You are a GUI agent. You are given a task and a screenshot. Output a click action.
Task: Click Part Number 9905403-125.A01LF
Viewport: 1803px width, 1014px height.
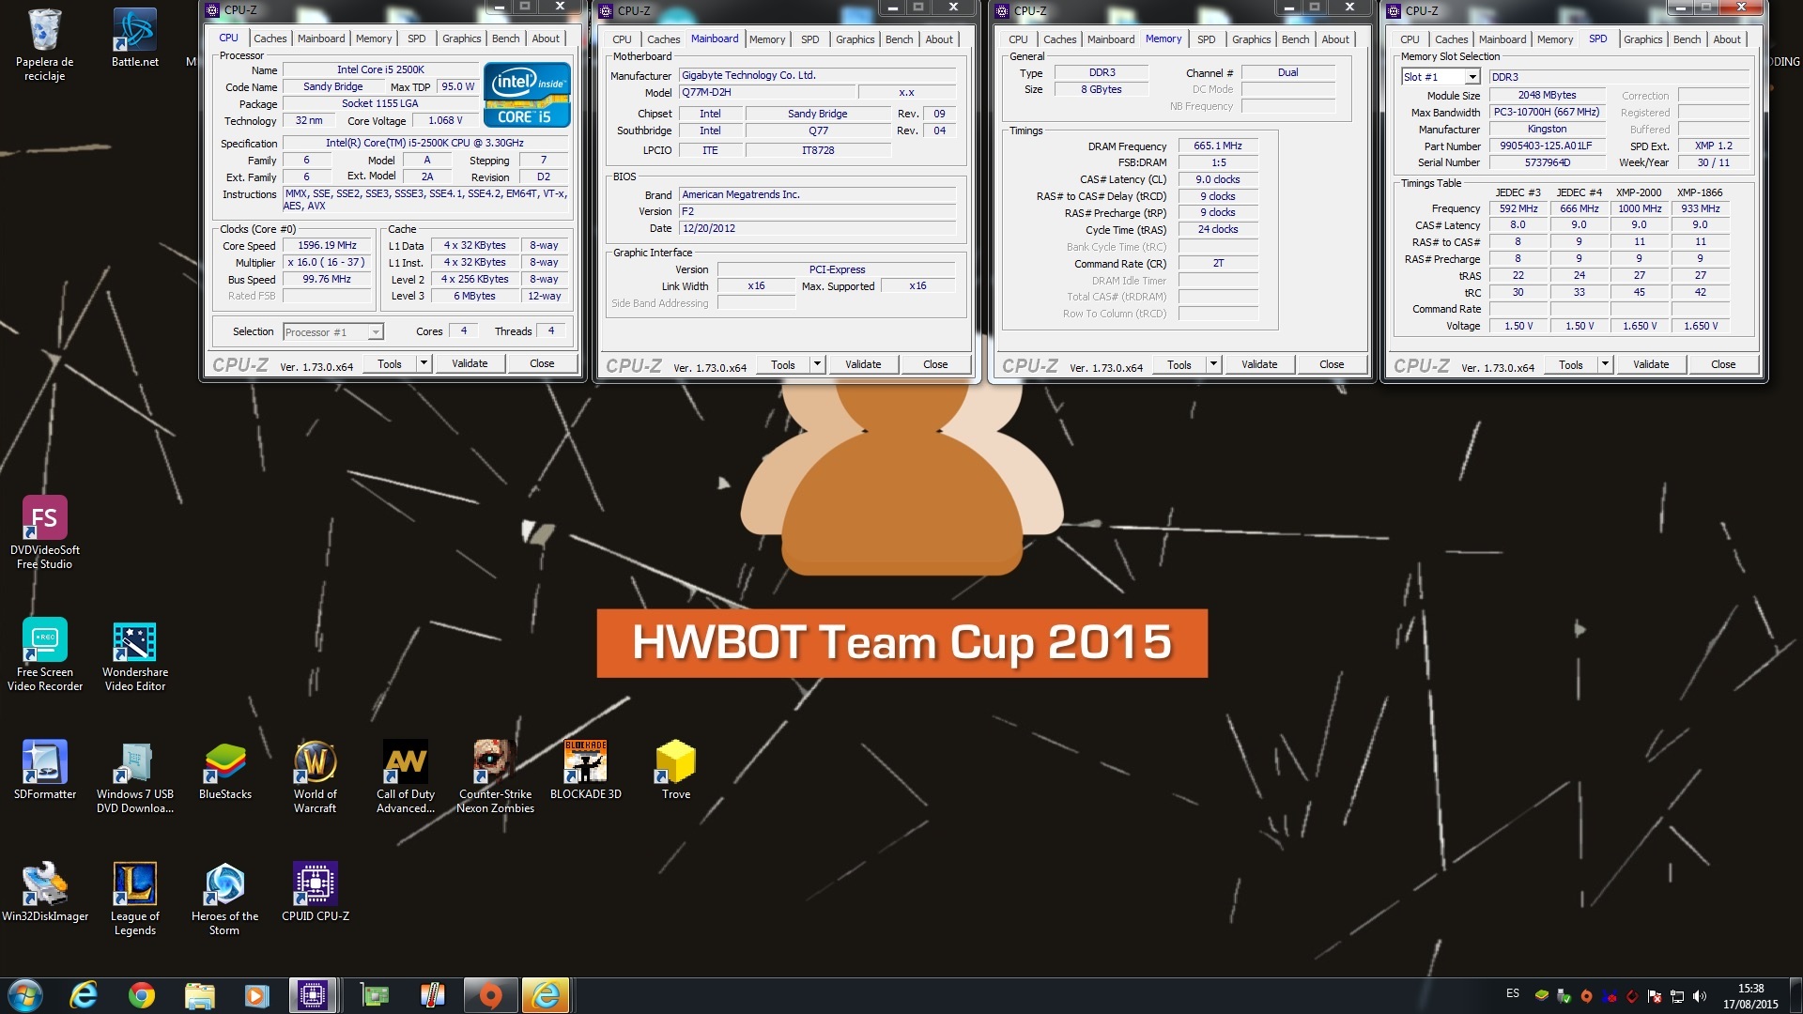[x=1546, y=146]
